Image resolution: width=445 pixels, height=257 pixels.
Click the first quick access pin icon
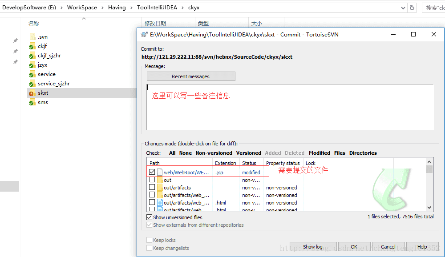(15, 40)
